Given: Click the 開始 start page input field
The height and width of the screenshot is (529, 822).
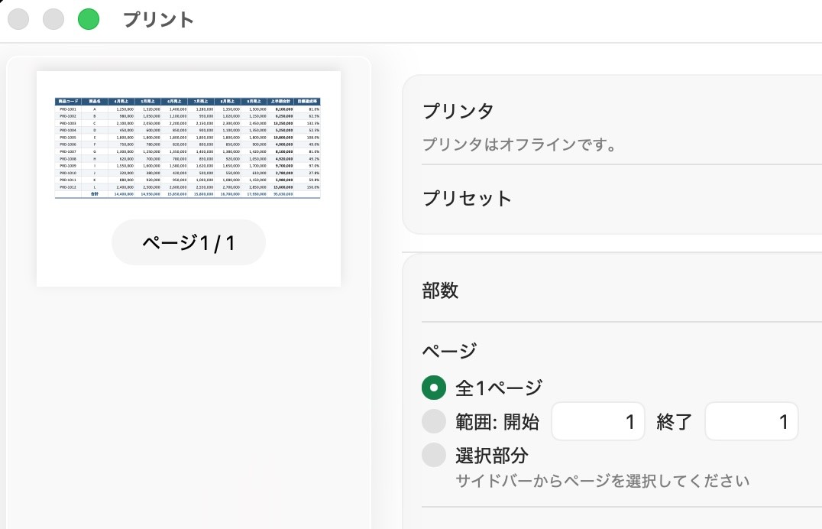Looking at the screenshot, I should pyautogui.click(x=597, y=421).
